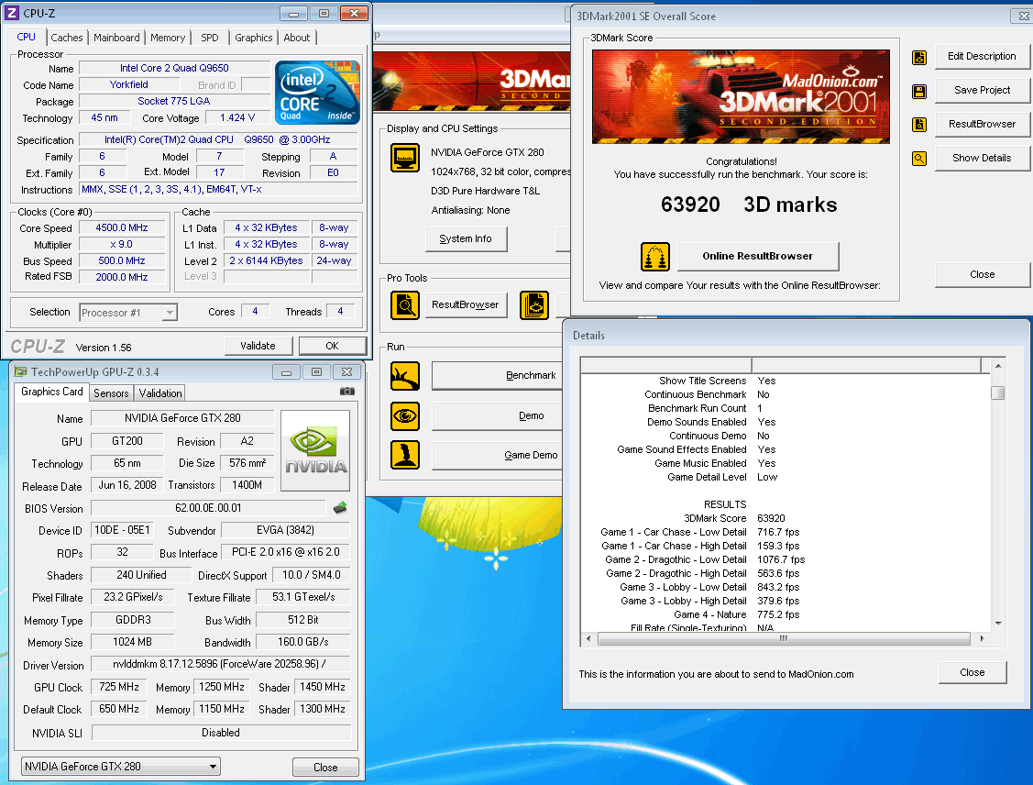Click the Details list scroll right arrow
This screenshot has width=1033, height=785.
click(x=982, y=638)
